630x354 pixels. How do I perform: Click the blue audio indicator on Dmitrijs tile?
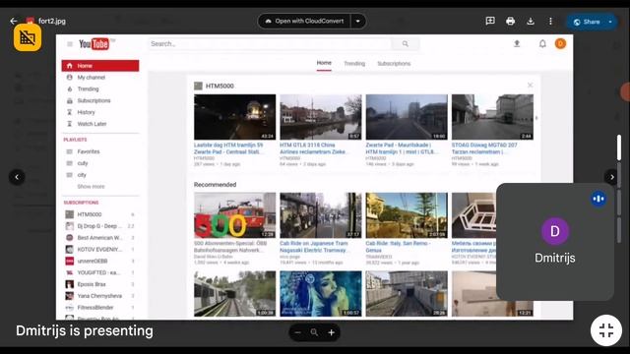click(x=598, y=199)
